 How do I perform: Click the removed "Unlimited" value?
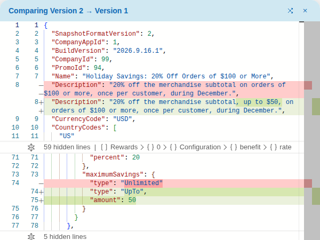coord(142,183)
